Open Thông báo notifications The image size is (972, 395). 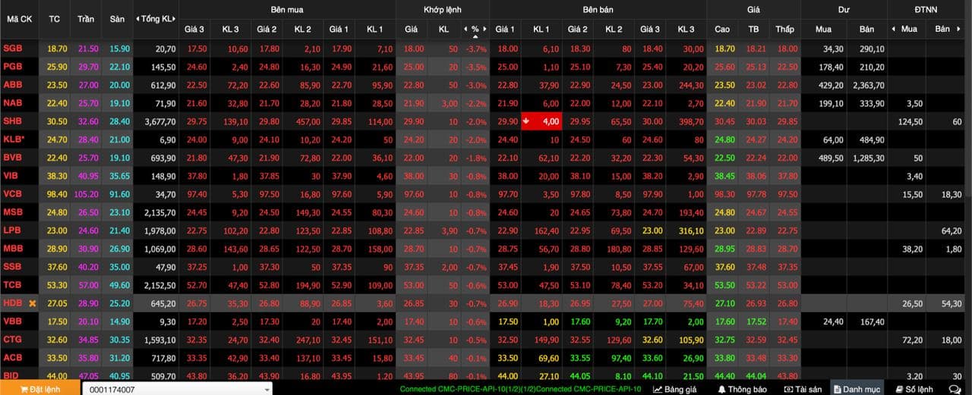742,389
